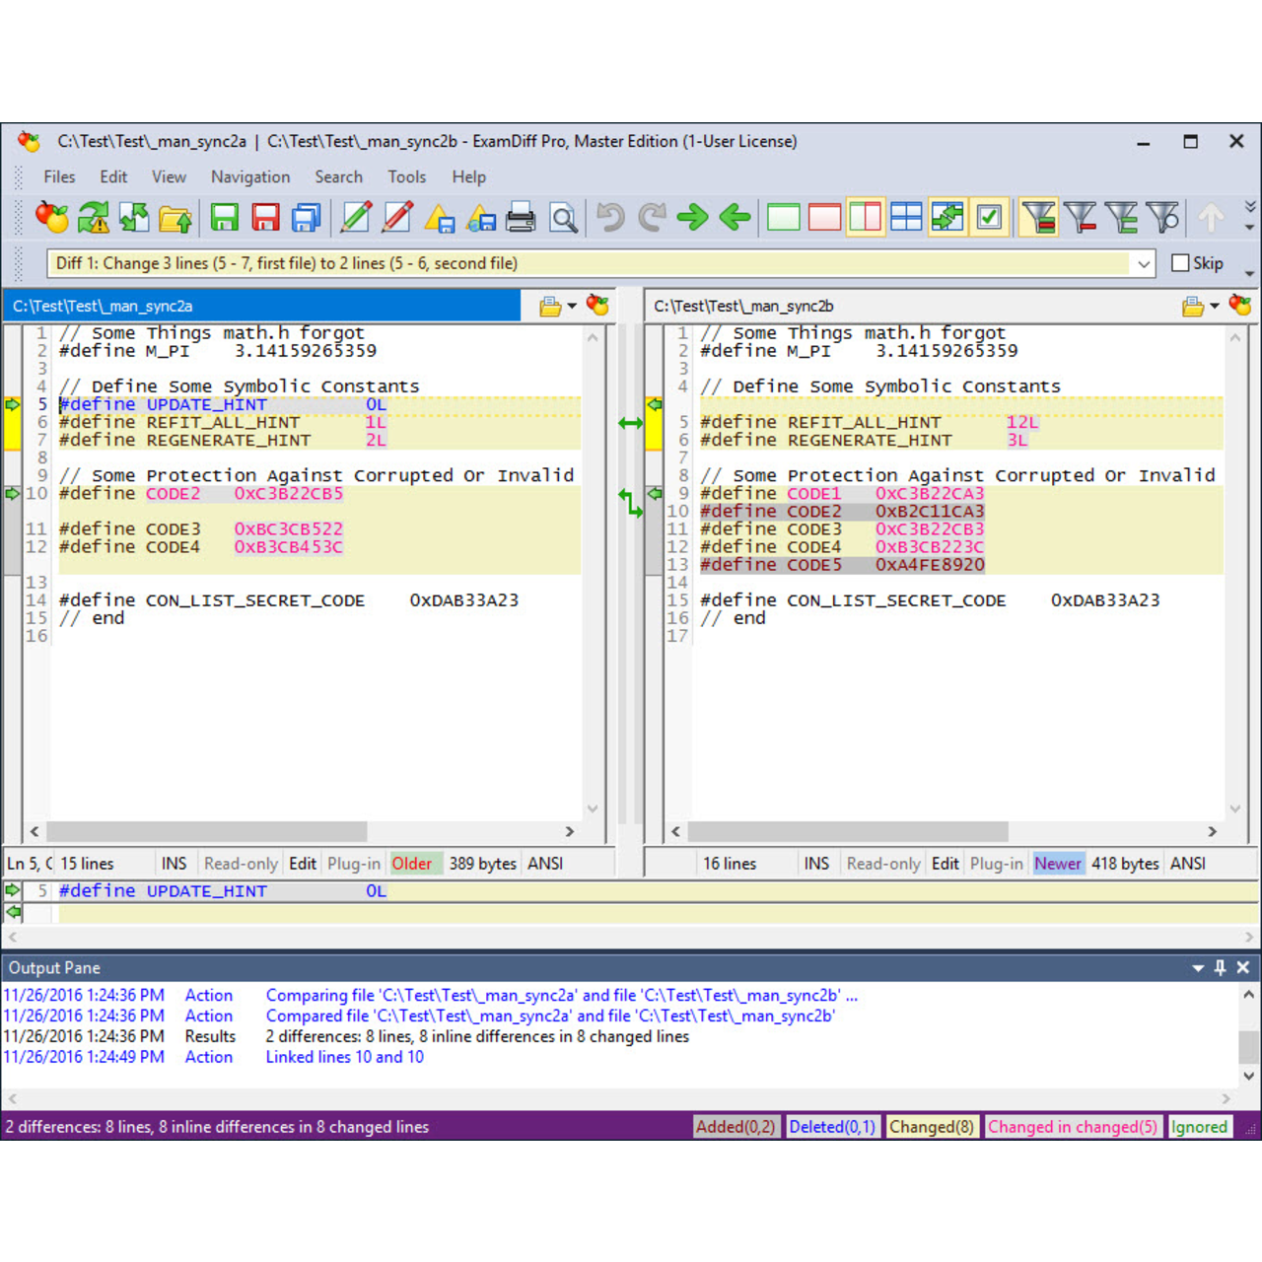Viewport: 1262px width, 1262px height.
Task: Toggle the funnel filter with red and green lines
Action: [x=1039, y=217]
